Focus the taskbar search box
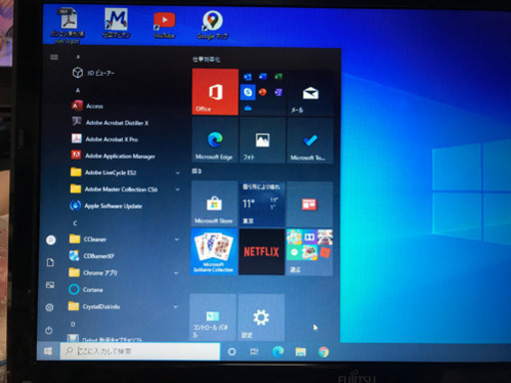The image size is (511, 383). pyautogui.click(x=140, y=351)
